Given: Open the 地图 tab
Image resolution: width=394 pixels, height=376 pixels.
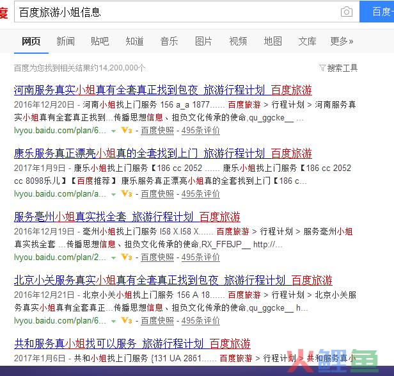Looking at the screenshot, I should click(273, 41).
